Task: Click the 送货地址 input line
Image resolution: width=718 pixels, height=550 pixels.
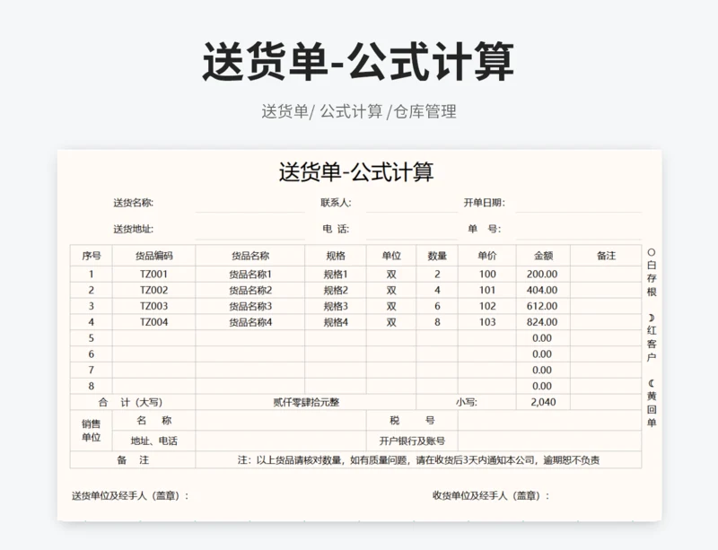Action: point(250,231)
